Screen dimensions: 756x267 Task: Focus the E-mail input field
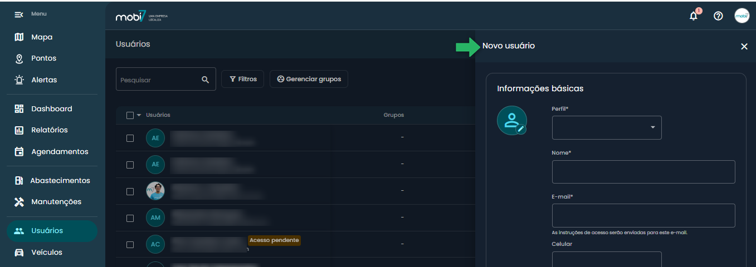[x=643, y=215]
